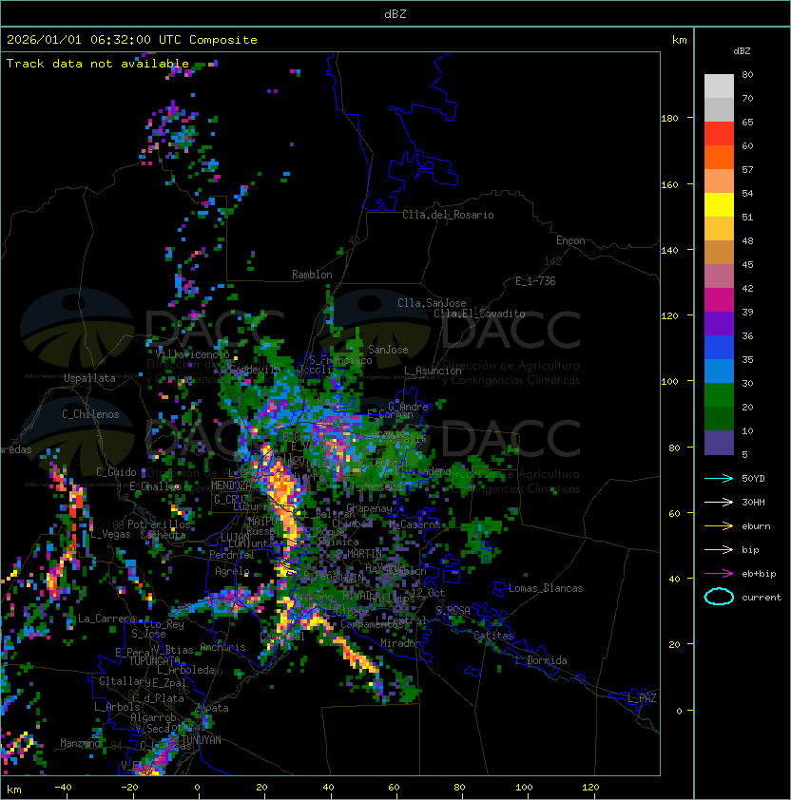This screenshot has height=800, width=791.
Task: Pick the bright yellow 51-54 dBZ swatch
Action: [x=719, y=205]
